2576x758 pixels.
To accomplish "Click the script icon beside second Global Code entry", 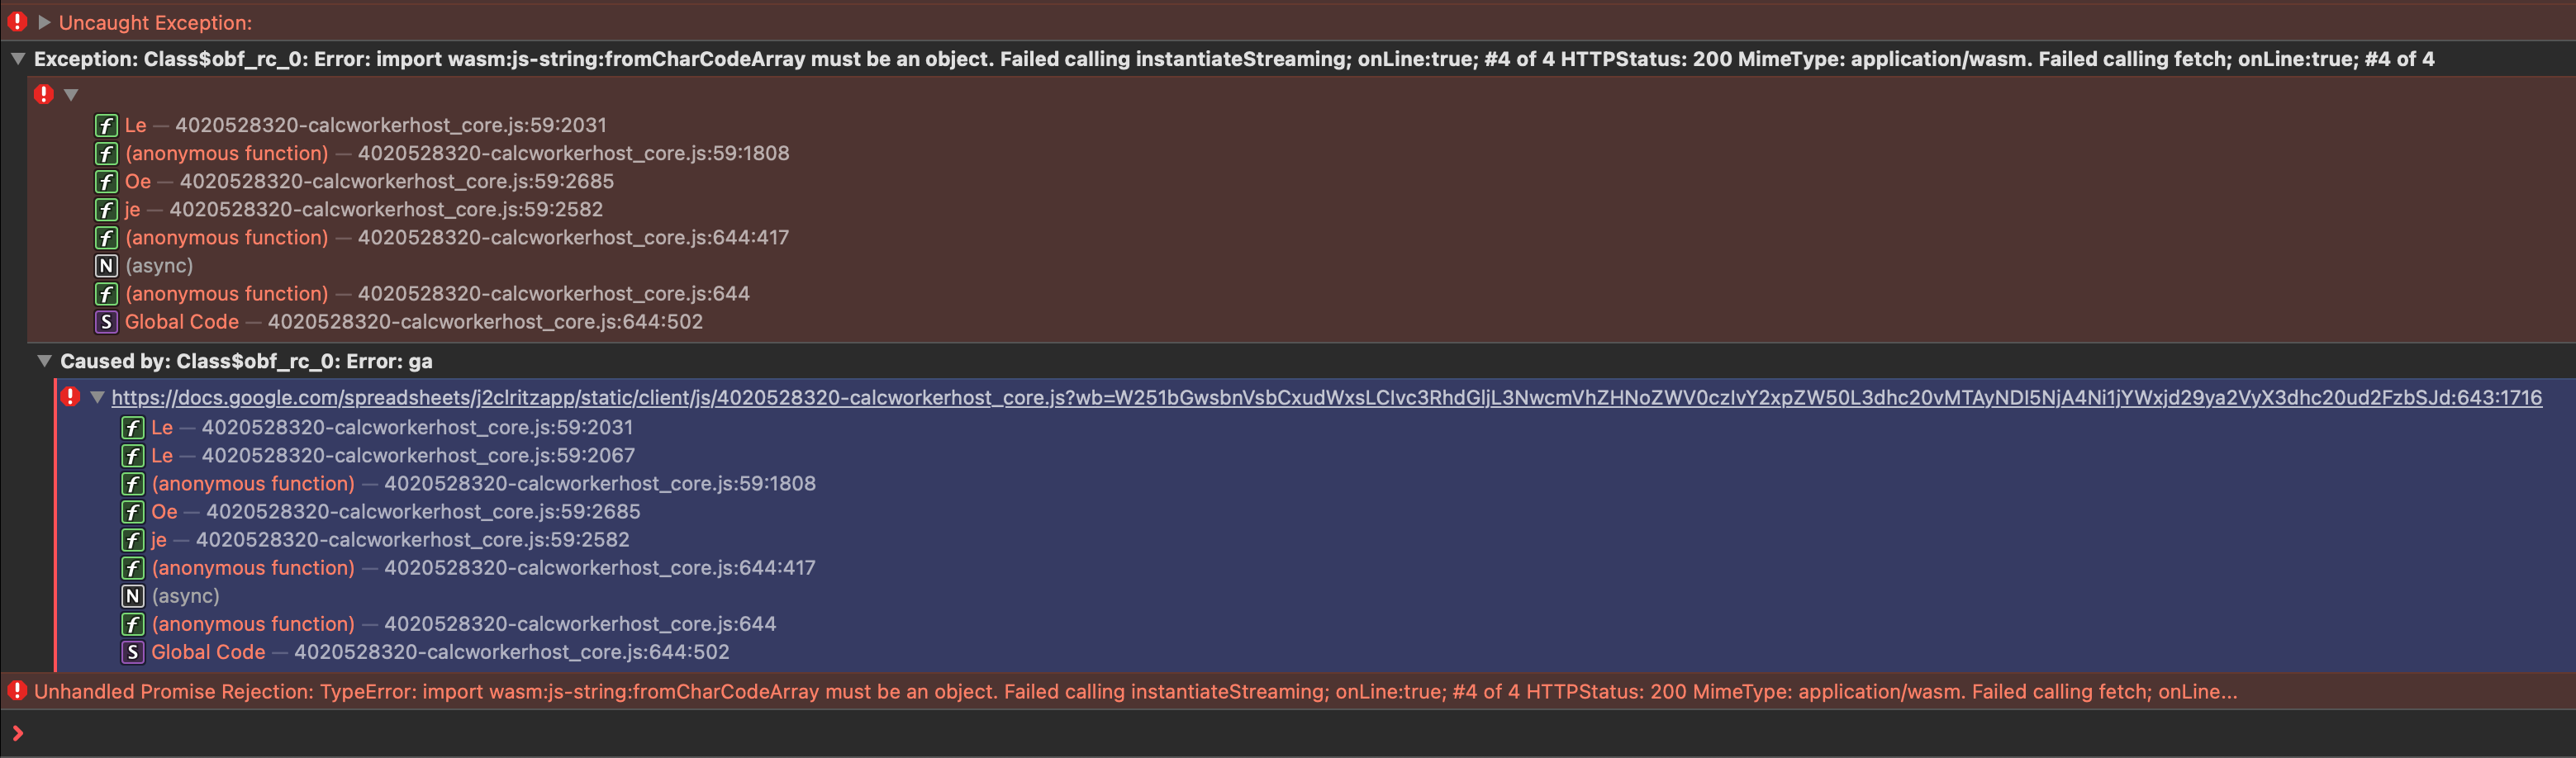I will coord(132,652).
